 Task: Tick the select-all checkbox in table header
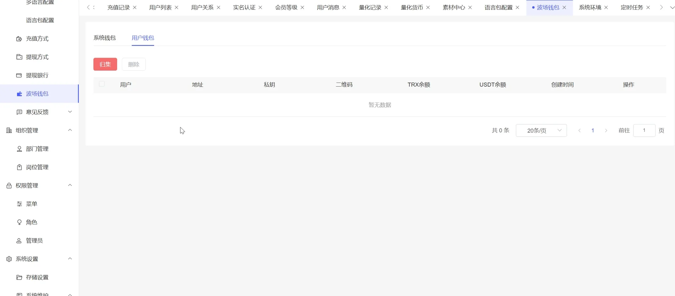(102, 84)
